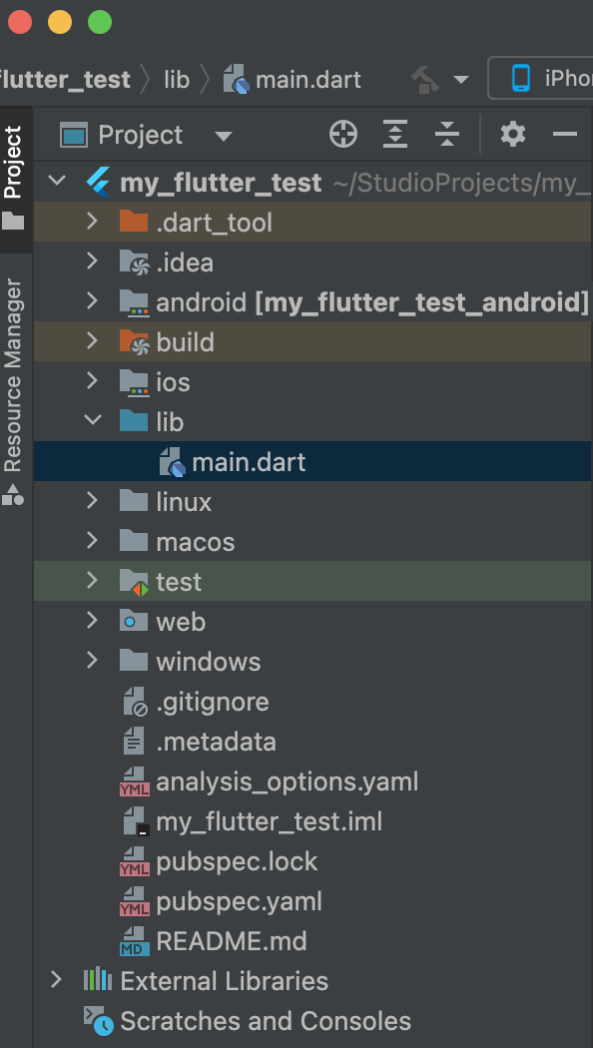Click the Collapse All icon in Project toolbar

point(446,135)
